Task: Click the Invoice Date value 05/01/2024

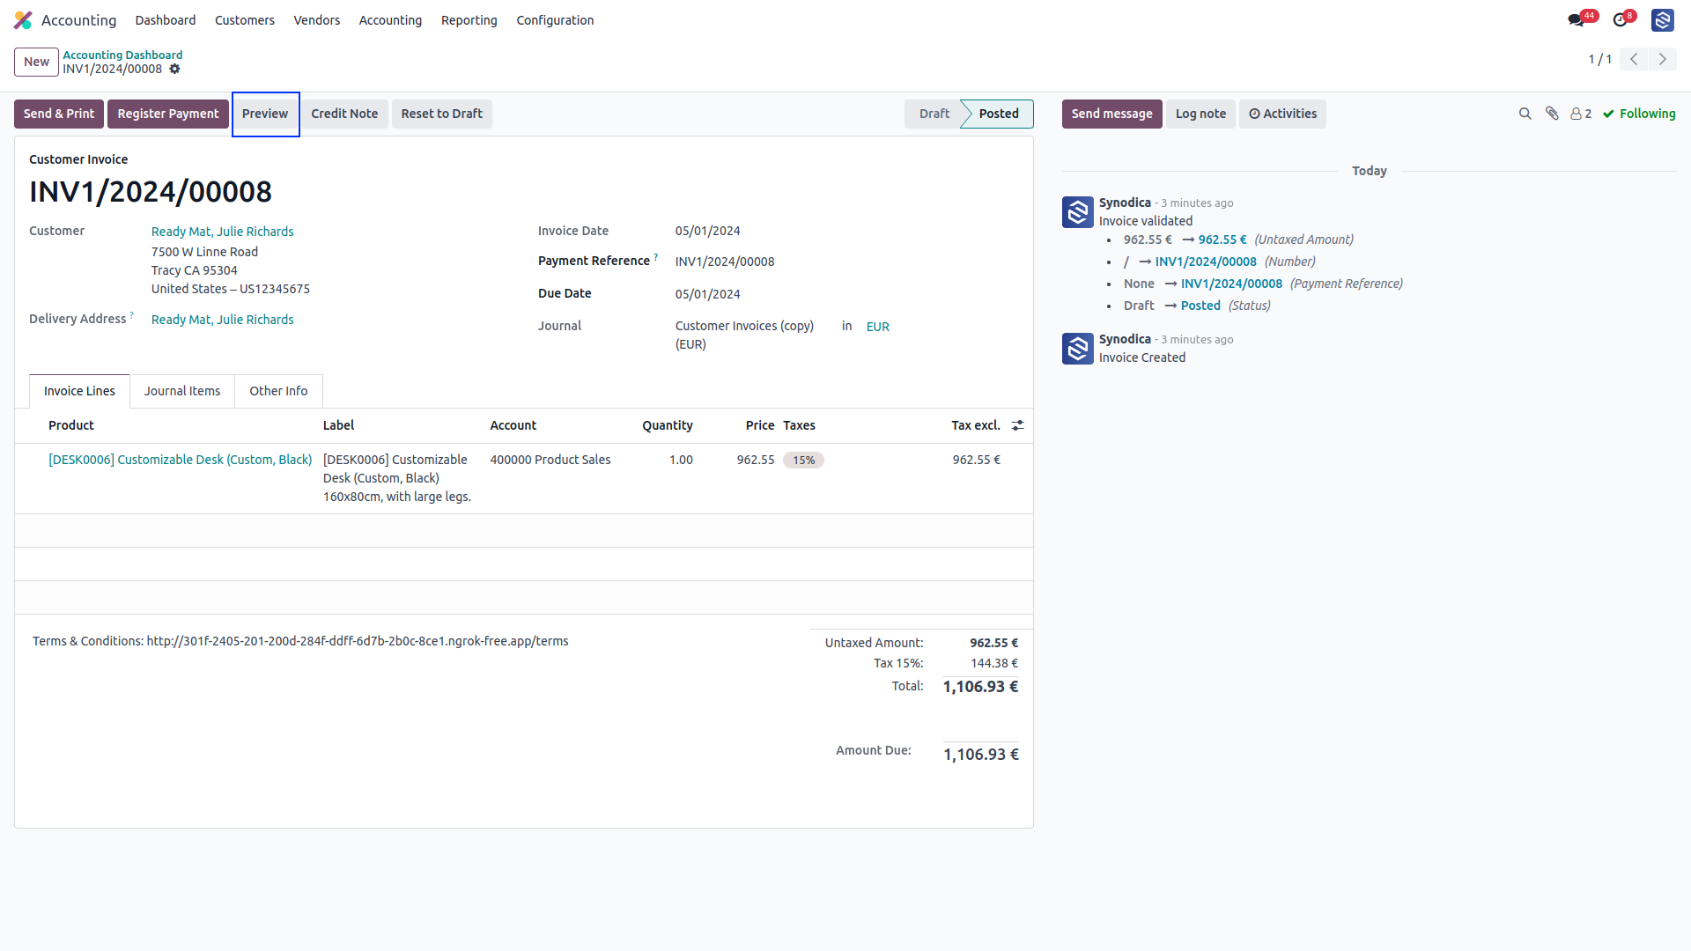Action: click(708, 231)
